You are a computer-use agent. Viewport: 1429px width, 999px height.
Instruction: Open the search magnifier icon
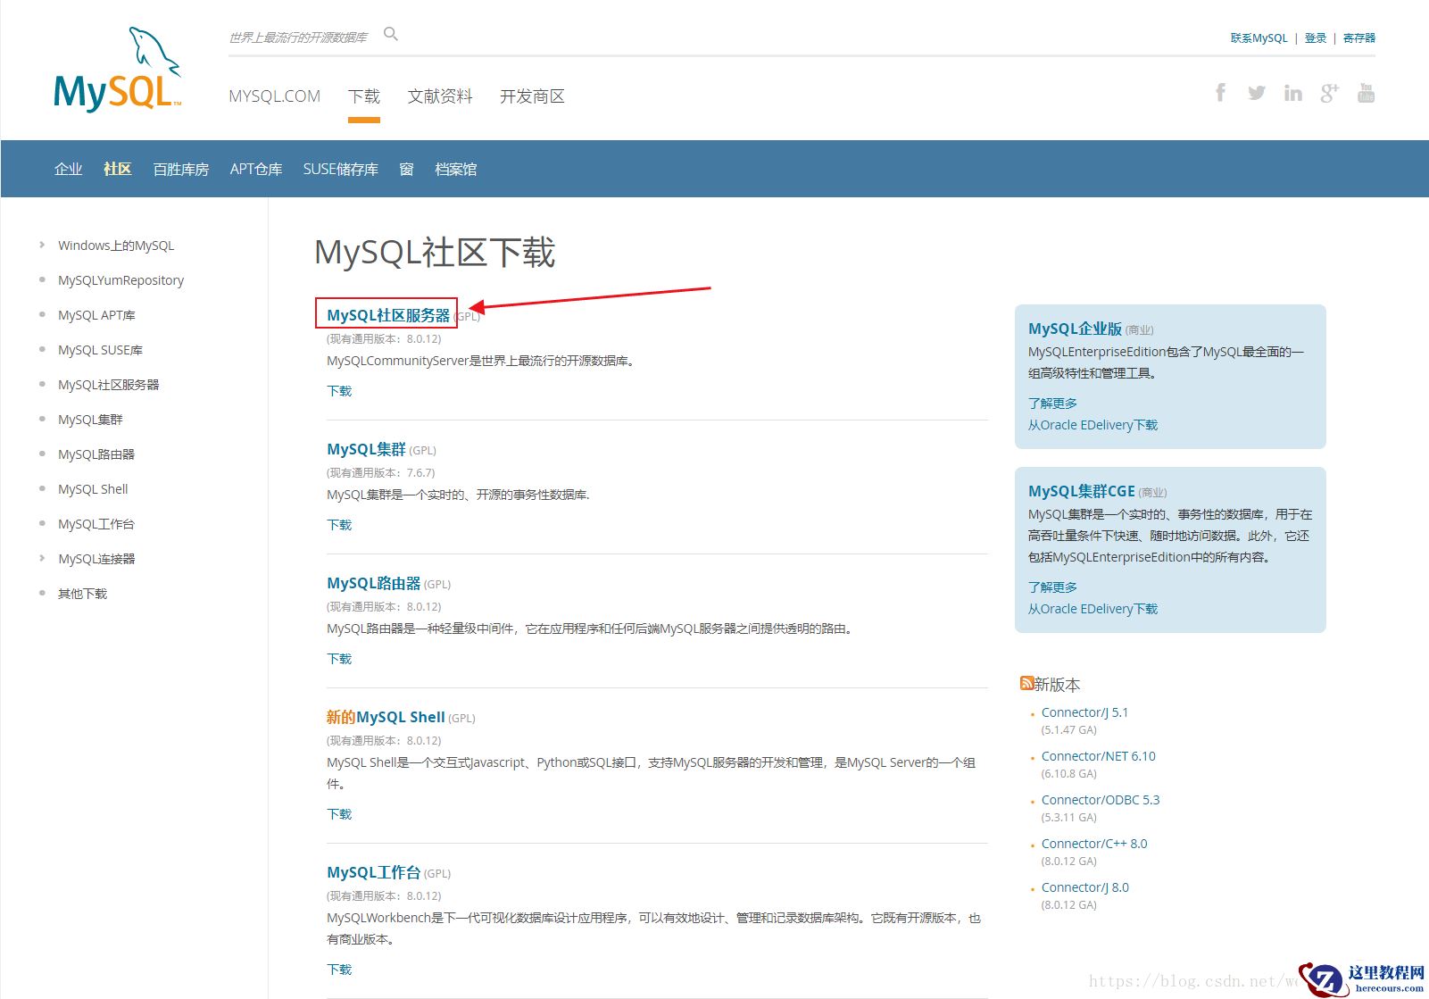[391, 33]
